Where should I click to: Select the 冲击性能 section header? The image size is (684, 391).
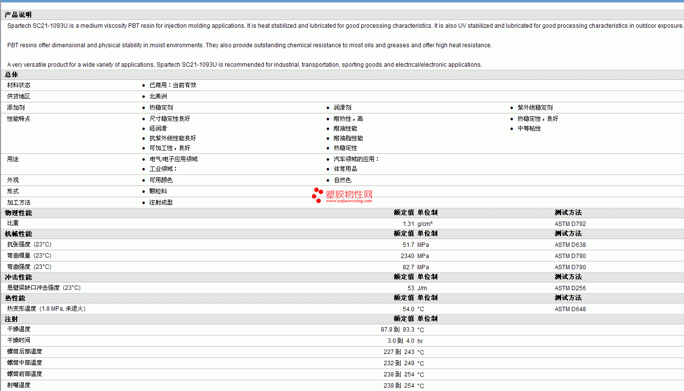pos(18,277)
